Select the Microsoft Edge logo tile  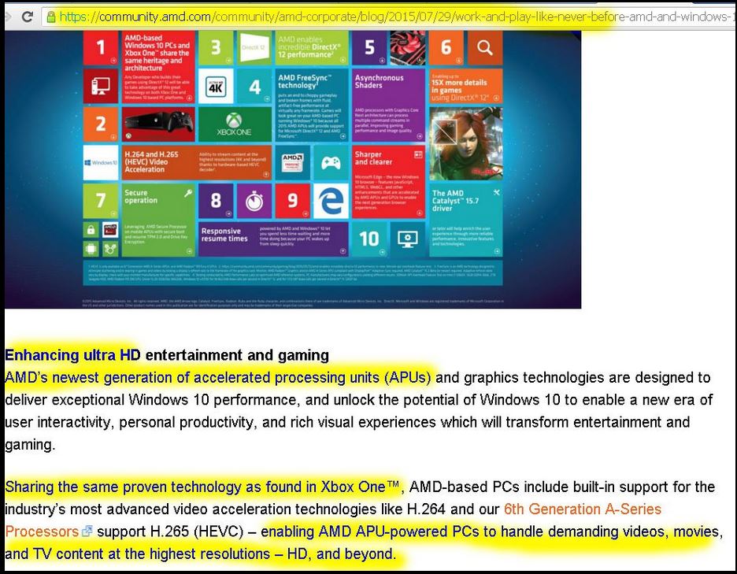pos(330,200)
